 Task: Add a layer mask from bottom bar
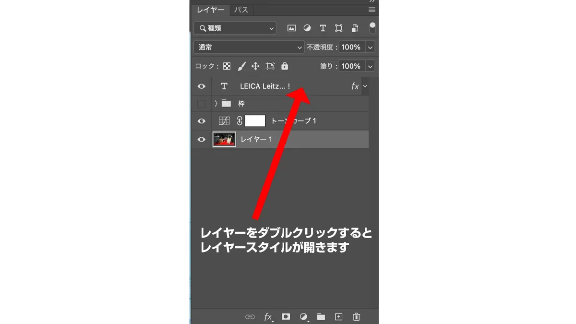coord(286,317)
